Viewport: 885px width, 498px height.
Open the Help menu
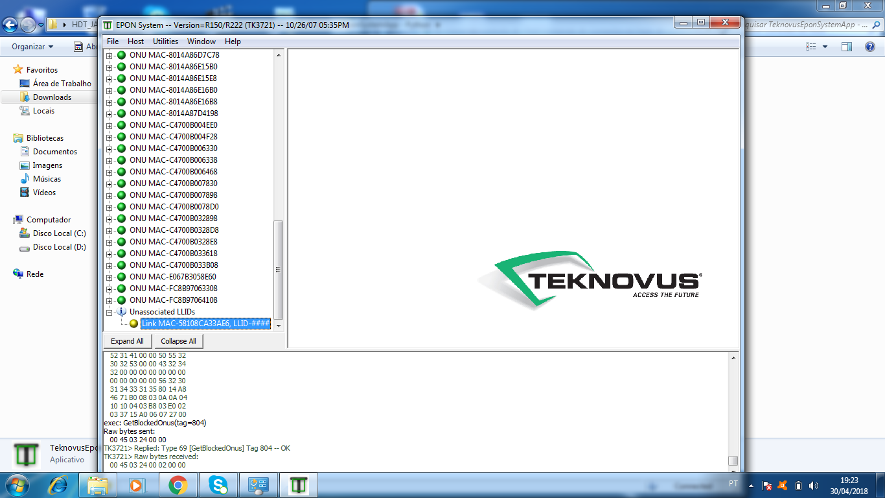233,41
